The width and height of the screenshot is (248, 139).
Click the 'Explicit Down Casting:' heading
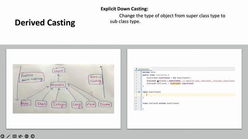[x=124, y=9]
